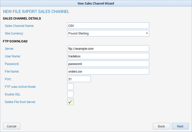Click the User Name field containing tradebox
Image resolution: width=192 pixels, height=132 pixels.
click(x=108, y=56)
